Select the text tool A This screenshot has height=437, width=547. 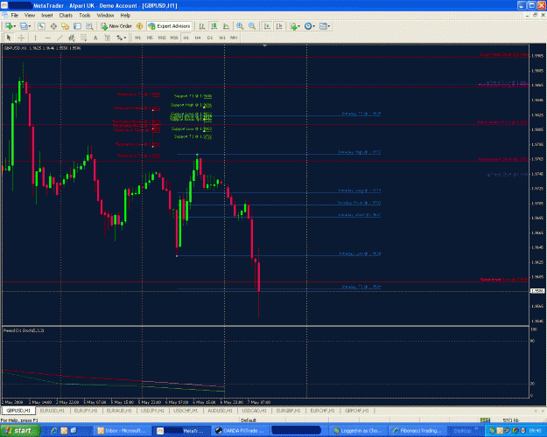(95, 38)
